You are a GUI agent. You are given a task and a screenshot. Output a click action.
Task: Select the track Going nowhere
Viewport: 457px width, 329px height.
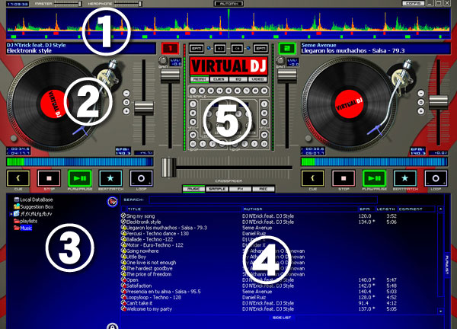click(142, 251)
